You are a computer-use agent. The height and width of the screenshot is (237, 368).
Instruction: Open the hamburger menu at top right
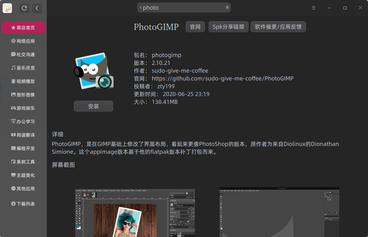[313, 8]
